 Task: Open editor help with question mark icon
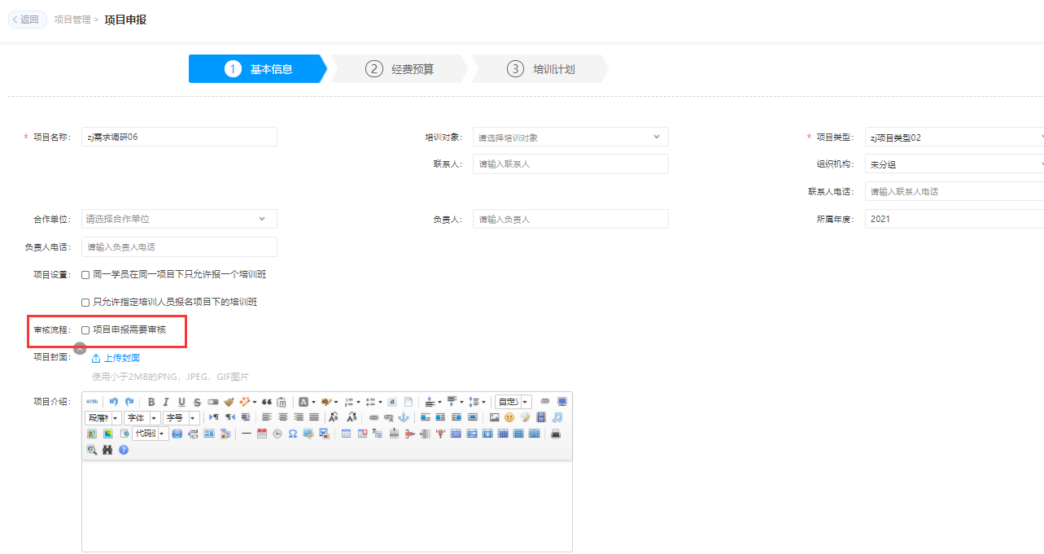pyautogui.click(x=124, y=449)
